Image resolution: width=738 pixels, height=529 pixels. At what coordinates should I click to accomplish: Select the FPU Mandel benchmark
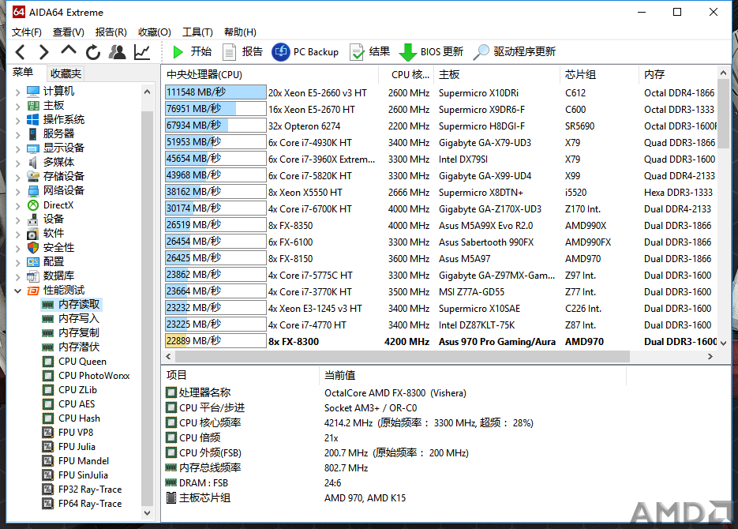pos(76,461)
